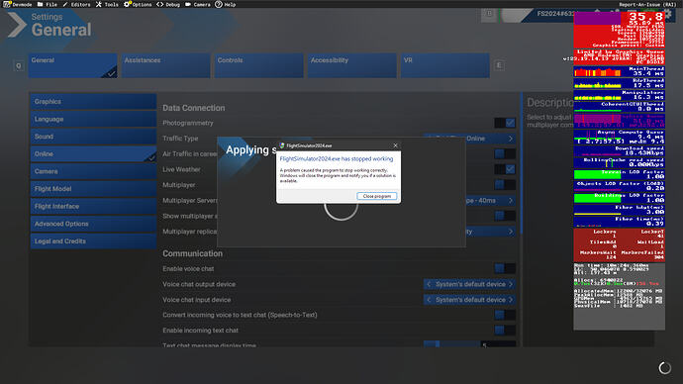The height and width of the screenshot is (384, 683).
Task: Open the Language settings category
Action: pyautogui.click(x=93, y=119)
